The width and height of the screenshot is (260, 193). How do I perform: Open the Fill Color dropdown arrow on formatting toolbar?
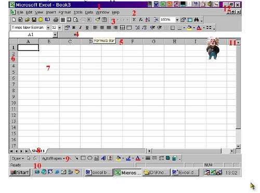click(194, 28)
